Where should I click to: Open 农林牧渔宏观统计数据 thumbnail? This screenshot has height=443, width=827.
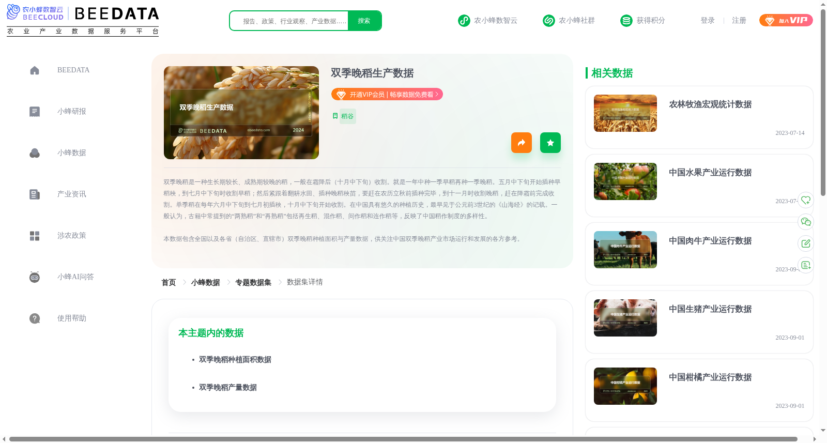(x=625, y=113)
